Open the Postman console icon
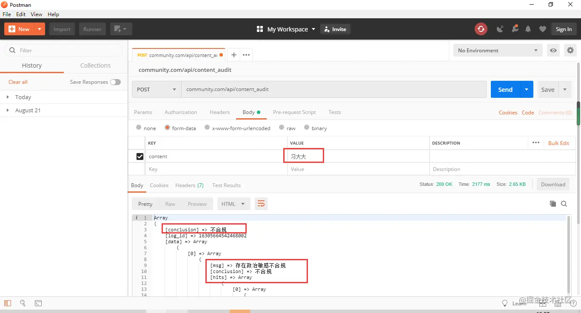The image size is (581, 313). click(38, 303)
